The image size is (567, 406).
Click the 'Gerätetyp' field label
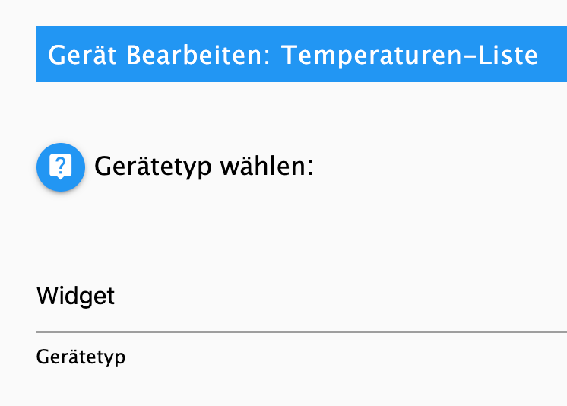click(81, 357)
